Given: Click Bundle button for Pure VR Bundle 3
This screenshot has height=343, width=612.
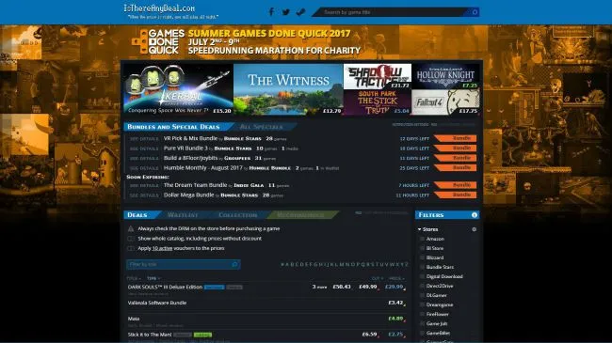Looking at the screenshot, I should tap(456, 148).
